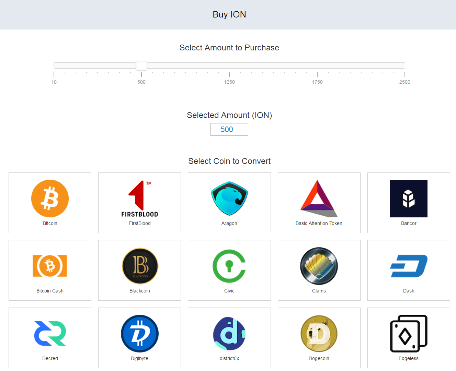Screen dimensions: 456x371
Task: Click the 10 slider label
Action: click(x=54, y=82)
